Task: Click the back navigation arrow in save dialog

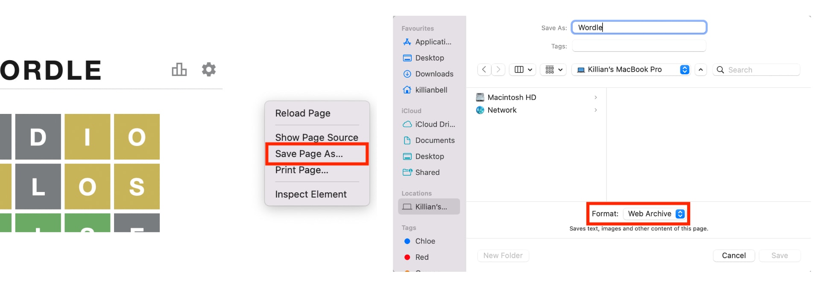Action: coord(484,70)
